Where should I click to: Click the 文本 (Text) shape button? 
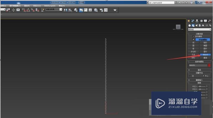(193, 54)
